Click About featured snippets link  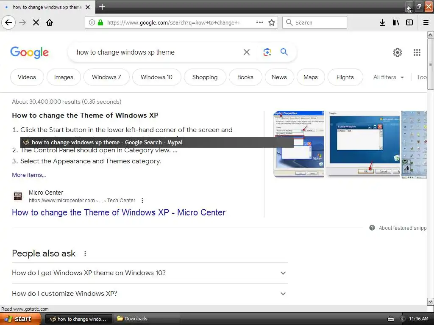403,228
